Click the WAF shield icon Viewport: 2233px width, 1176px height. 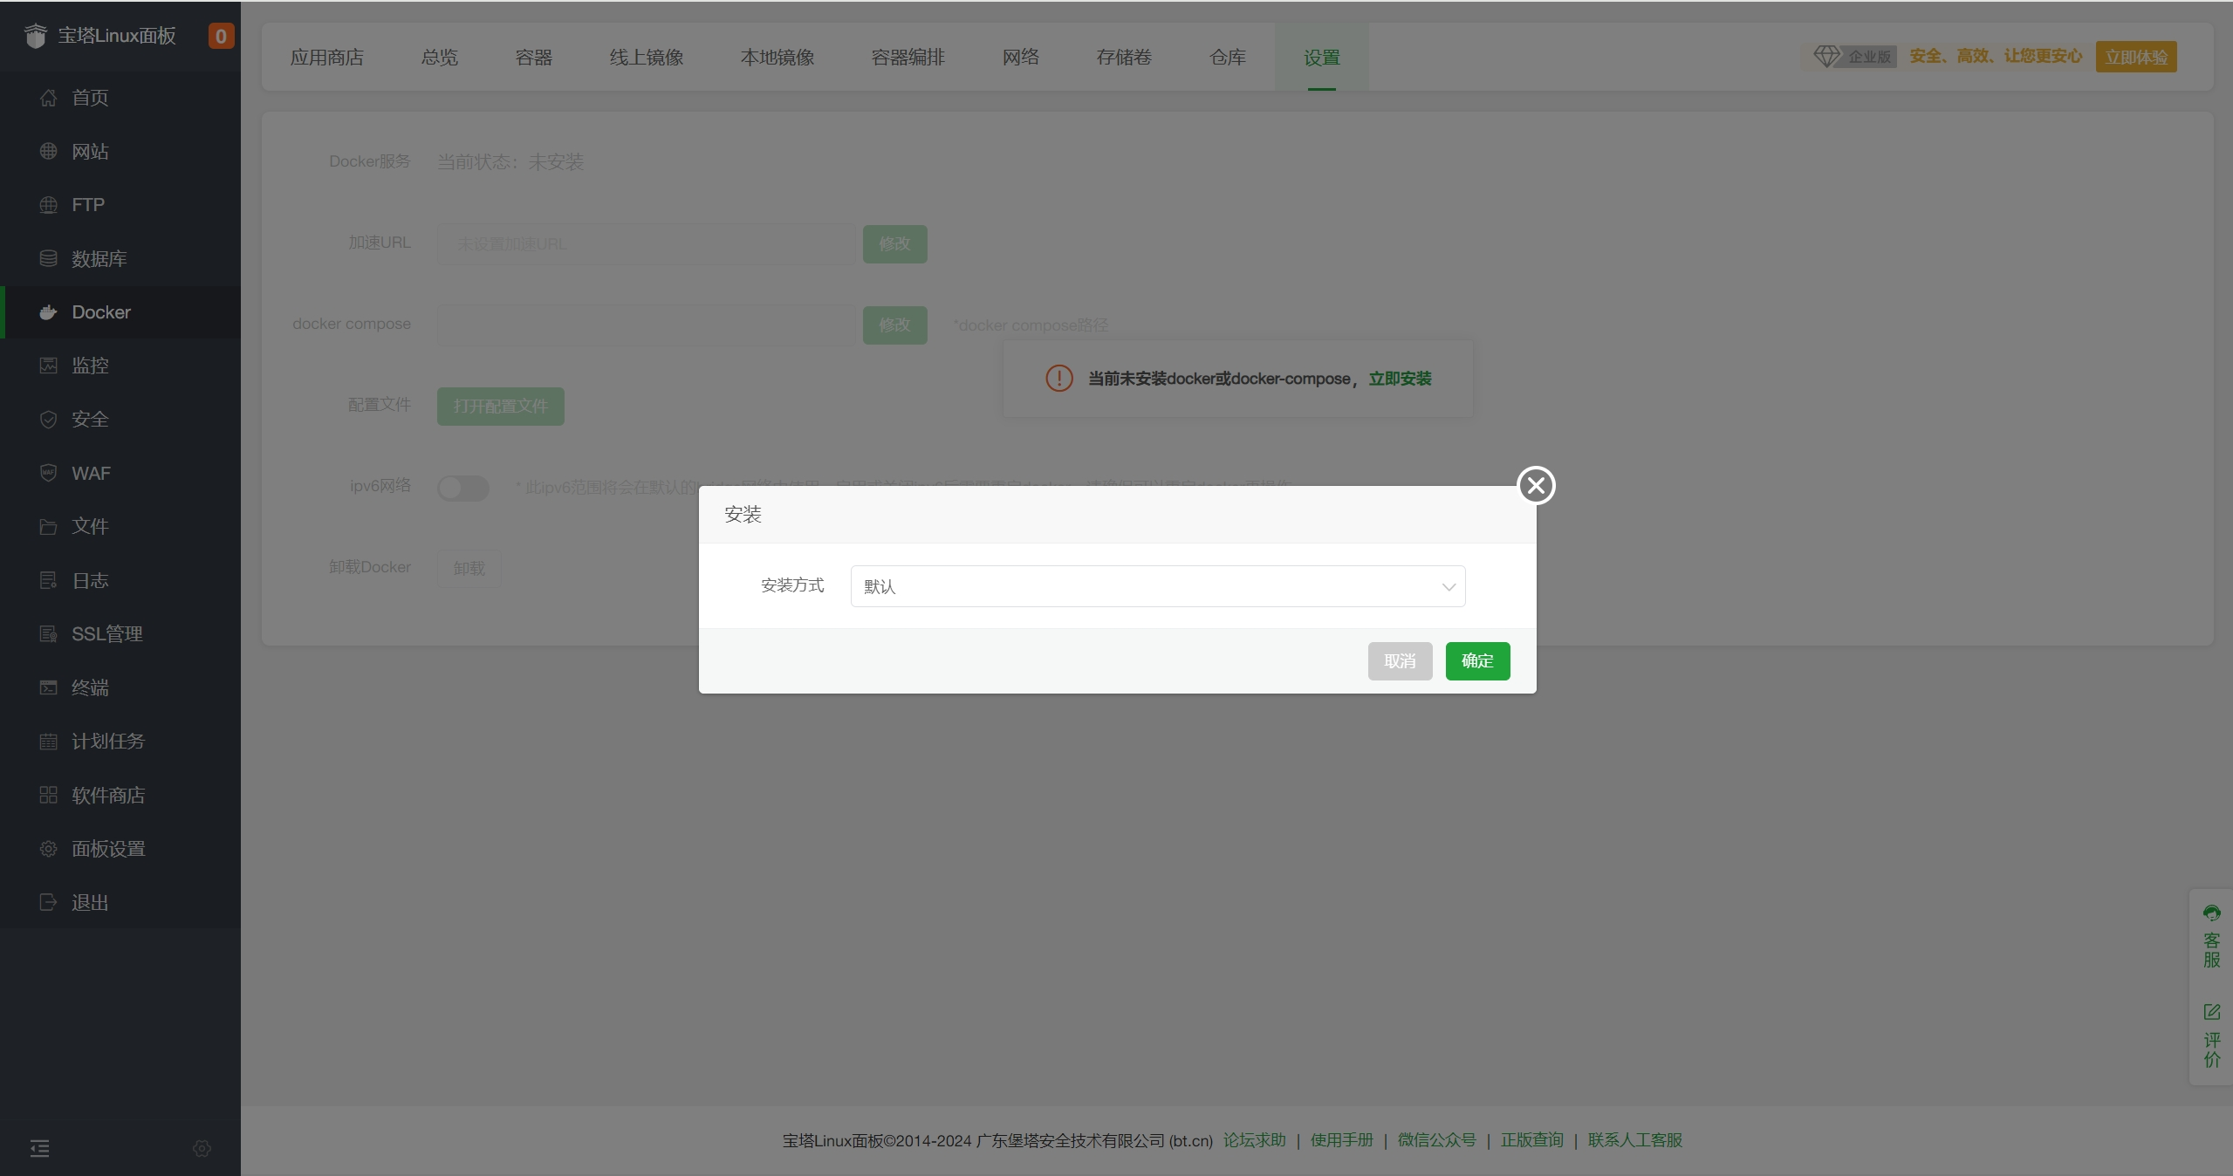pos(48,473)
